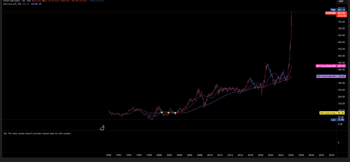Click the 2008 label on time axis
Viewport: 350px width, 162px height.
click(x=199, y=155)
